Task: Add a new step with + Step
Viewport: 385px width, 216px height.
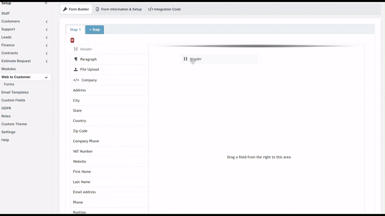Action: pyautogui.click(x=95, y=30)
